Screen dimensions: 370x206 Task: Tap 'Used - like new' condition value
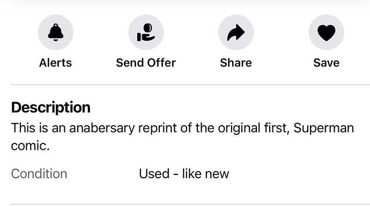click(184, 174)
